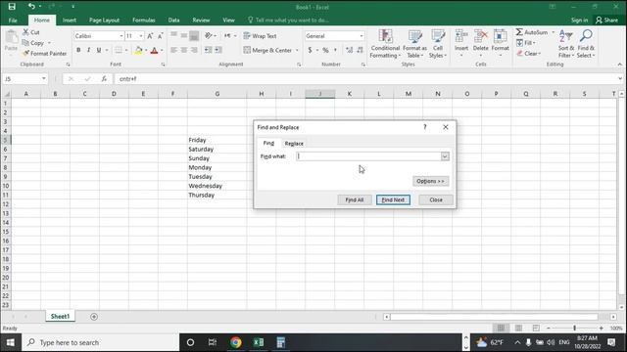Click the Share button
Screen dimensions: 627x352
point(606,20)
